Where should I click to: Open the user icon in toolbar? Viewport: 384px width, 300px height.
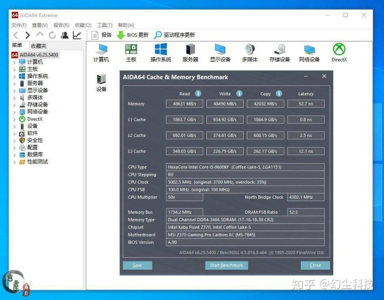click(x=65, y=35)
